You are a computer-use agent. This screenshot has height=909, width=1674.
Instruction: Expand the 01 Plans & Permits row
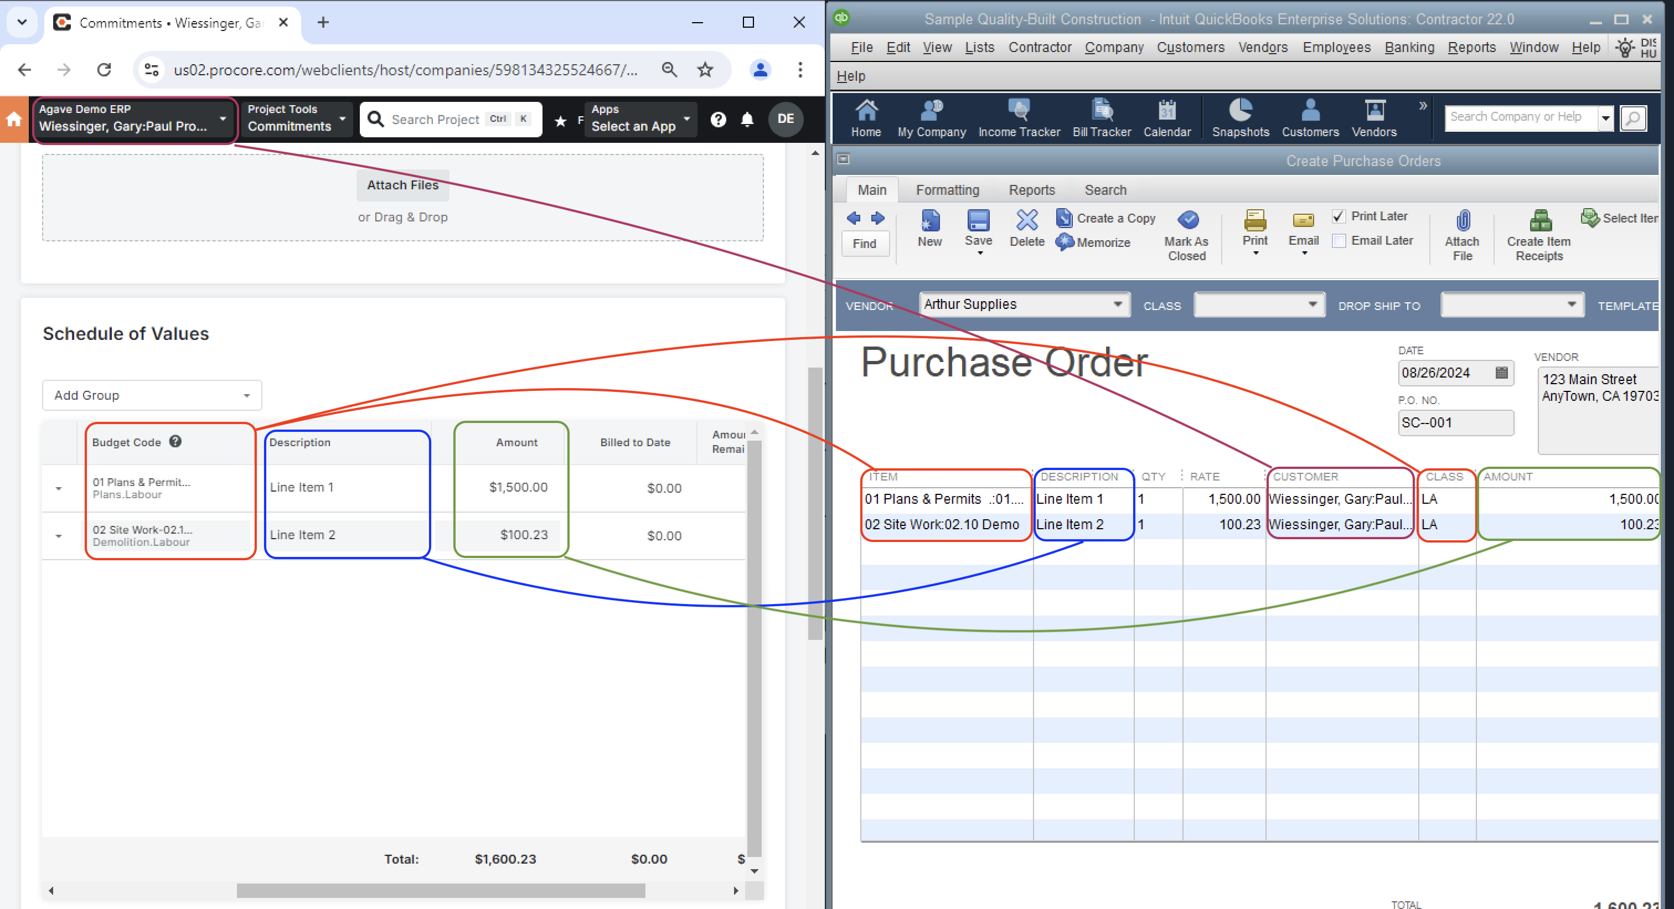click(59, 488)
